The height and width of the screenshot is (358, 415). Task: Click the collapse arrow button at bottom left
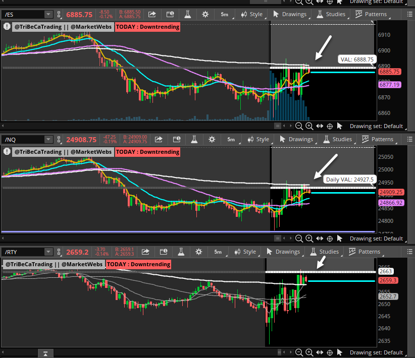tap(45, 353)
